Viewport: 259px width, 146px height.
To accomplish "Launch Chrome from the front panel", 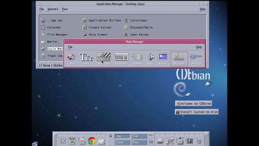I will (x=91, y=141).
